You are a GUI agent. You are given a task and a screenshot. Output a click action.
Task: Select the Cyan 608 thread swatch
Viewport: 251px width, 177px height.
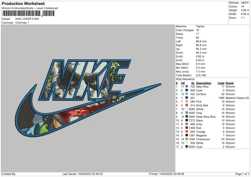(x=187, y=90)
